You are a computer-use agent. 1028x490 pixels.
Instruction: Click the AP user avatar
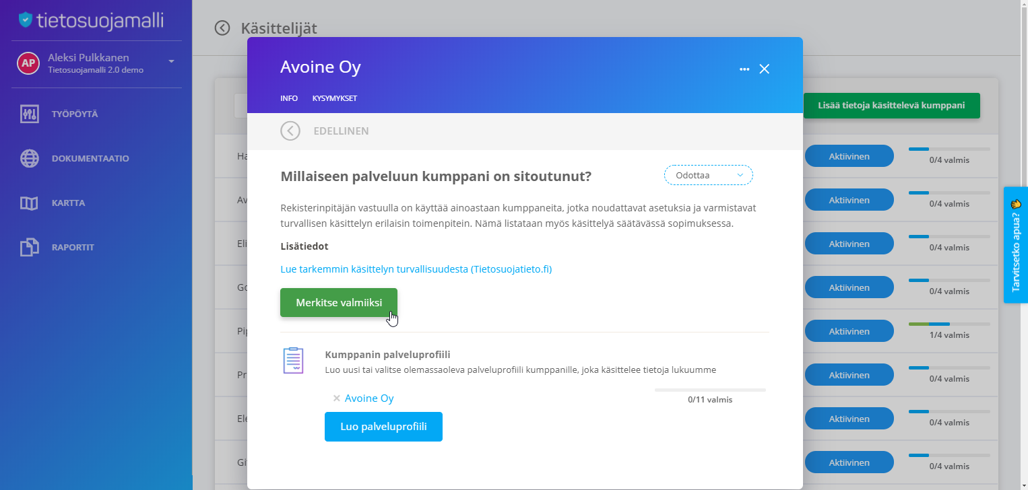pyautogui.click(x=28, y=63)
